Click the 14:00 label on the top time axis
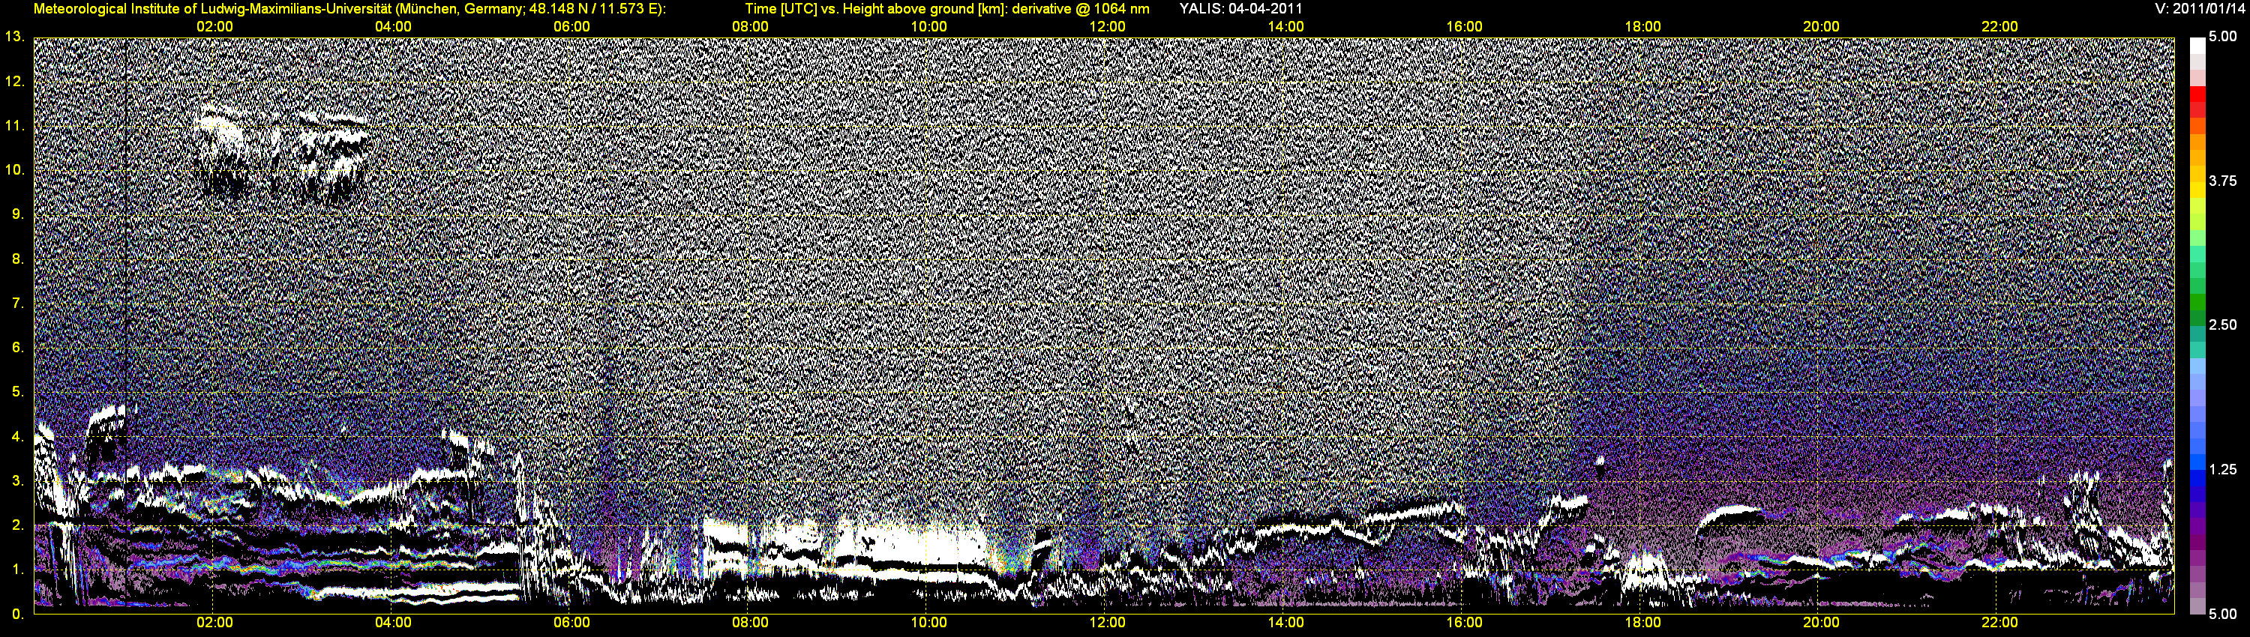2250x637 pixels. click(x=1285, y=27)
